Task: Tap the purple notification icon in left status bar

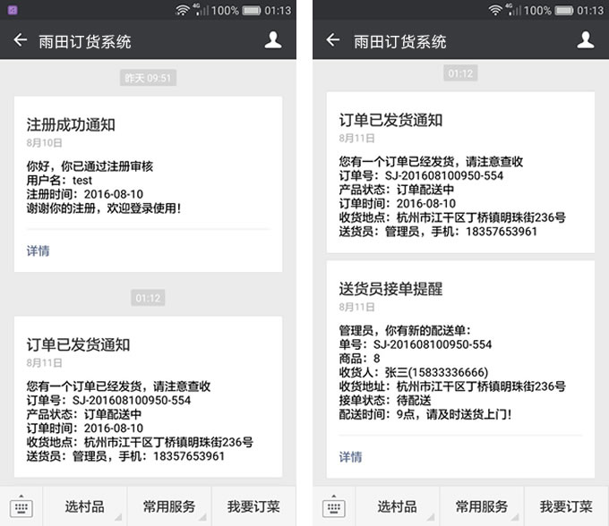Action: 13,10
